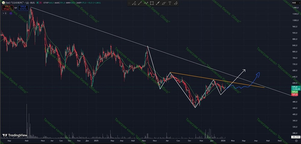This screenshot has height=144, width=301.
Task: Click the green 573,3 moving average label
Action: click(294, 92)
